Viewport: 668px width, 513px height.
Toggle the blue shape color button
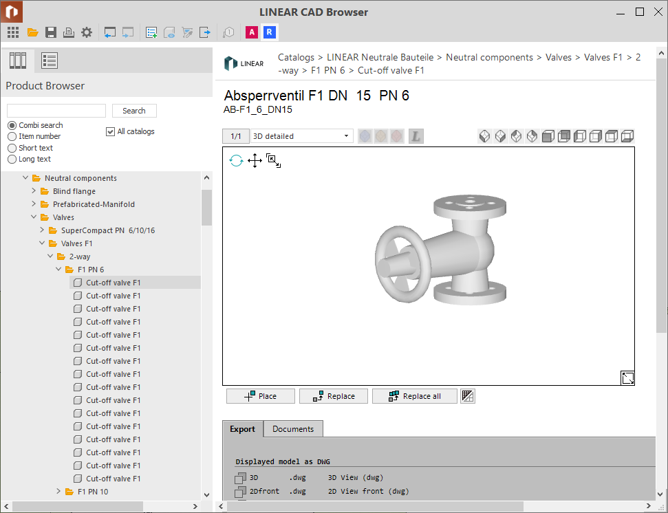(x=365, y=136)
